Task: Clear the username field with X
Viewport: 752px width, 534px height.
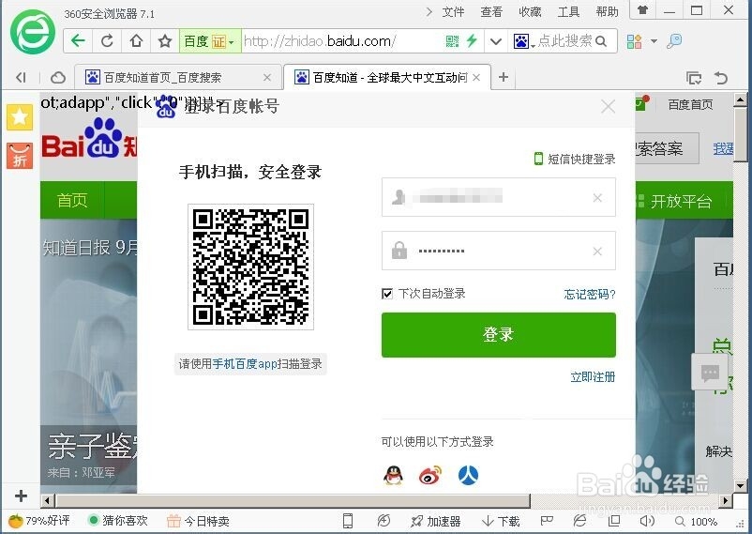Action: 597,197
